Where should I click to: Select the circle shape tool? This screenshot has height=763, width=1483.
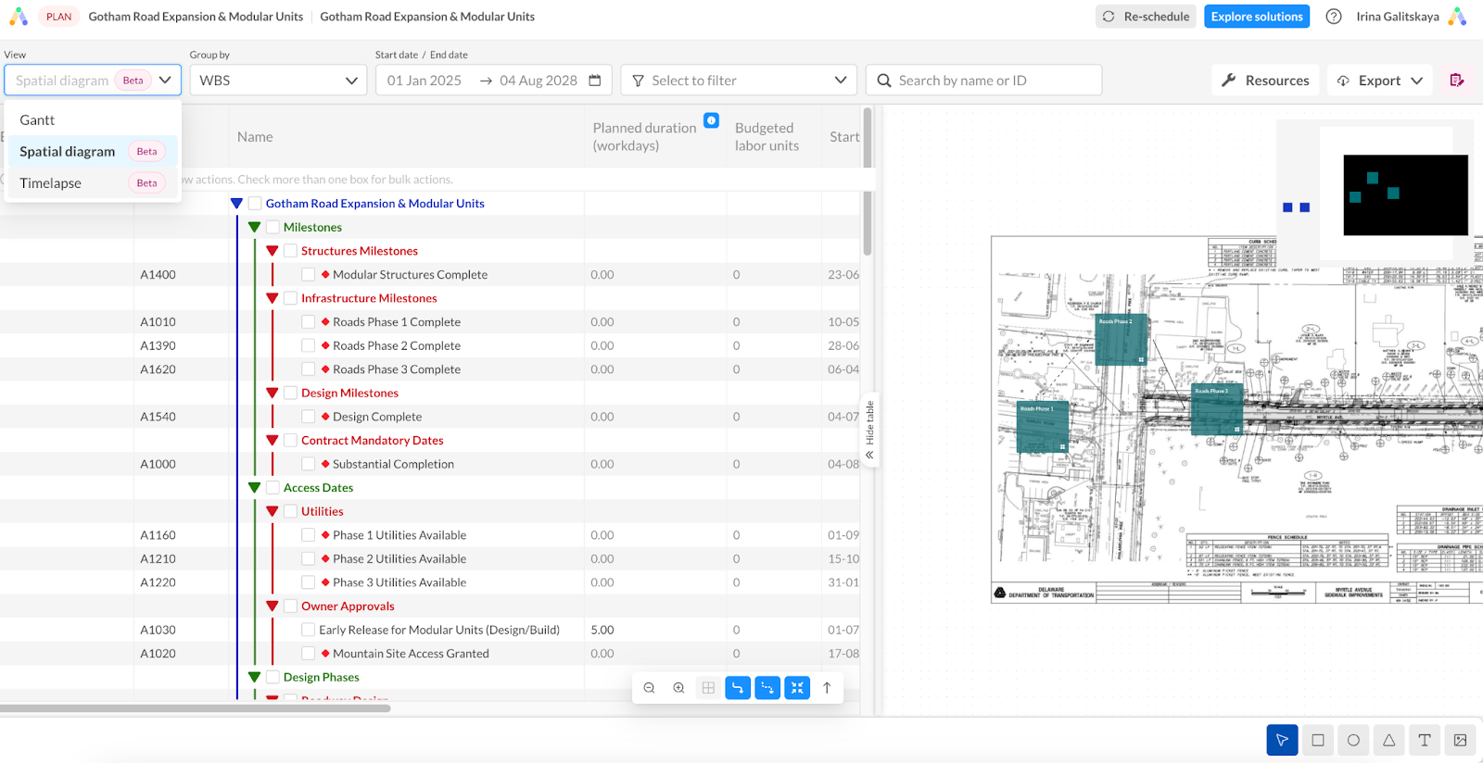tap(1353, 740)
